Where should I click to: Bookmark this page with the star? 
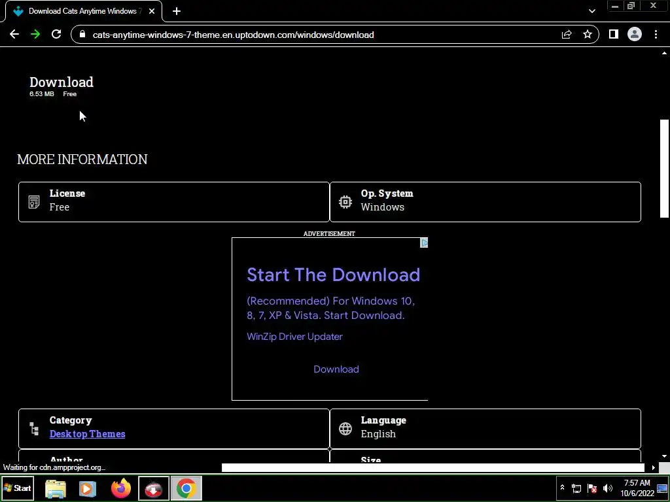pos(588,35)
